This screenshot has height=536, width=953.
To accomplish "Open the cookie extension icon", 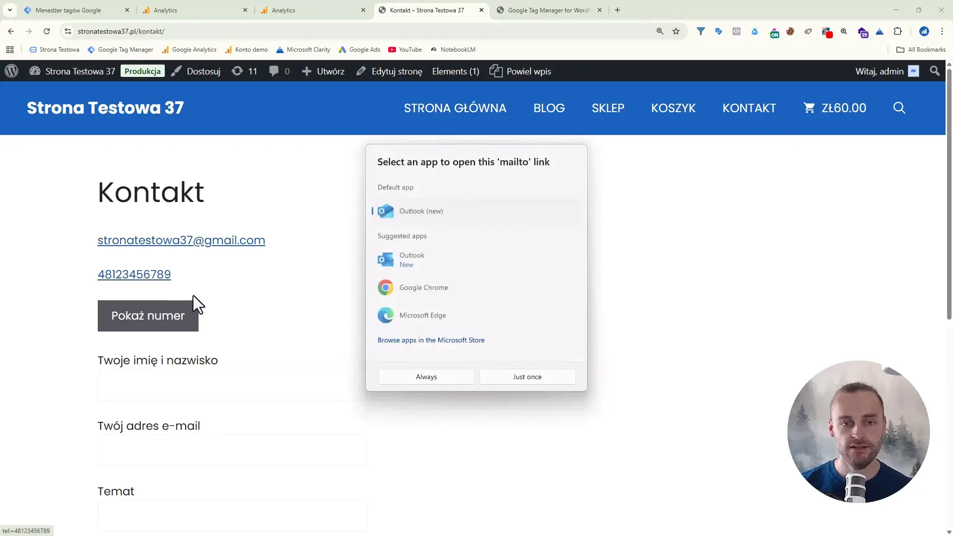I will coord(790,31).
